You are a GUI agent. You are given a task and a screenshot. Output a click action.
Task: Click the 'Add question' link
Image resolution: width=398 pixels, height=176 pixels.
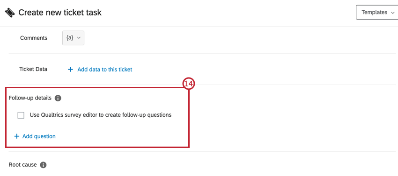pyautogui.click(x=39, y=136)
